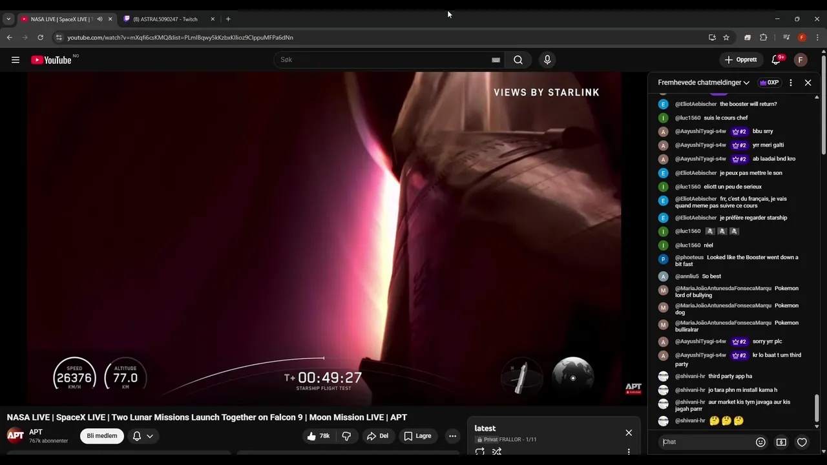Open Chrome three-dot menu
The width and height of the screenshot is (827, 465).
pos(817,37)
